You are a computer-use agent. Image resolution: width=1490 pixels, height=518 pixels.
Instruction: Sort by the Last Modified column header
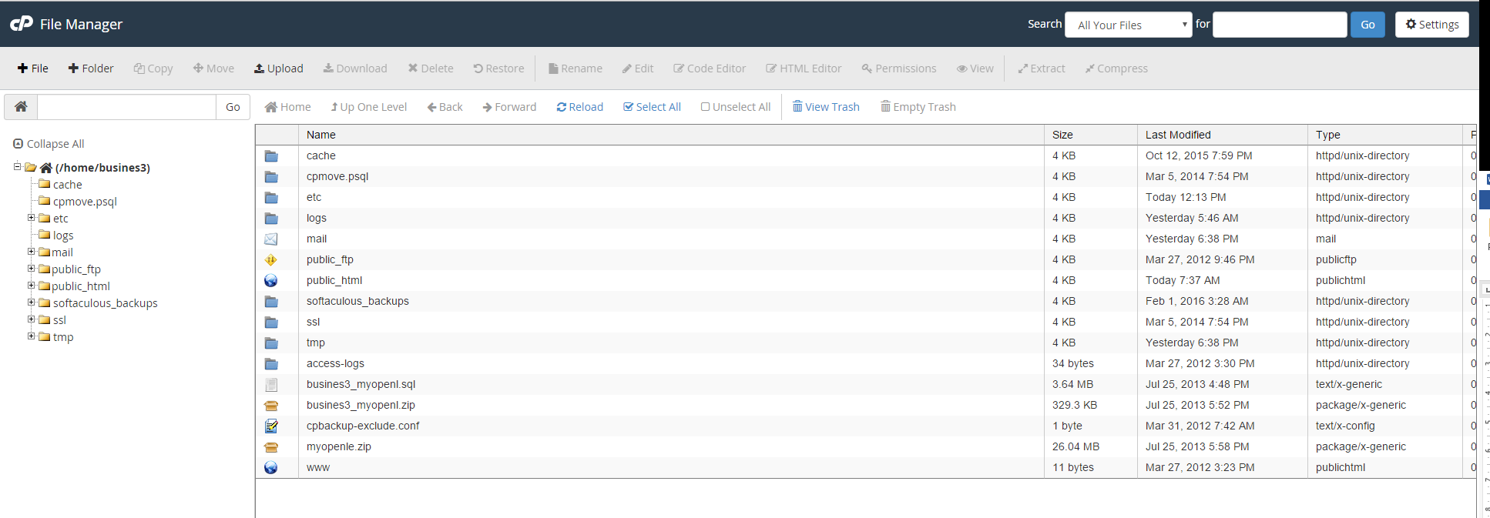pos(1223,135)
